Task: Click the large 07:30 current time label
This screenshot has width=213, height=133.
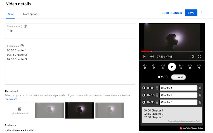Action: (x=163, y=77)
